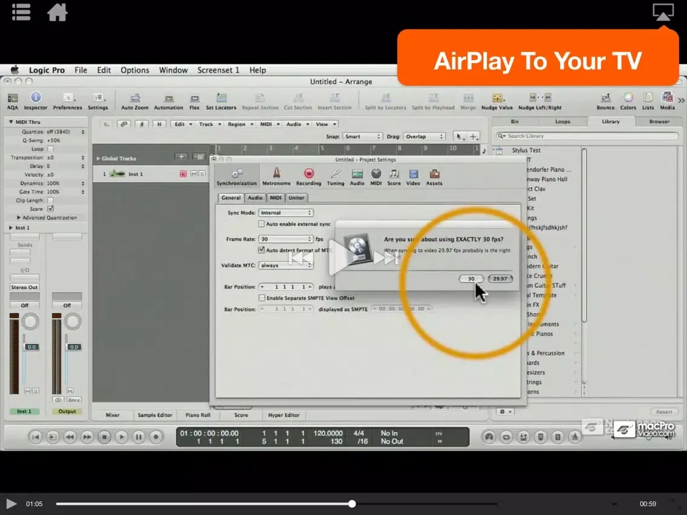The width and height of the screenshot is (687, 515).
Task: Open the Colors palette icon
Action: click(x=628, y=101)
